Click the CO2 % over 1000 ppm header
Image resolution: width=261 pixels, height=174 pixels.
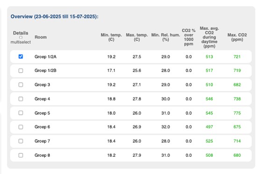(189, 37)
